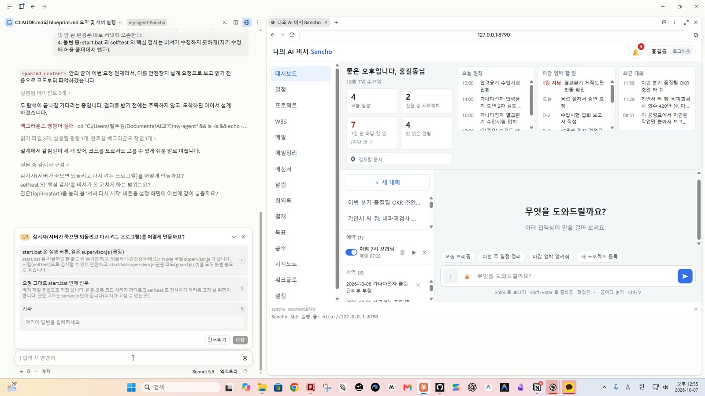Click the 오늘 브리핑 suggestion chip
Screen dimensions: 705x396
(457, 257)
